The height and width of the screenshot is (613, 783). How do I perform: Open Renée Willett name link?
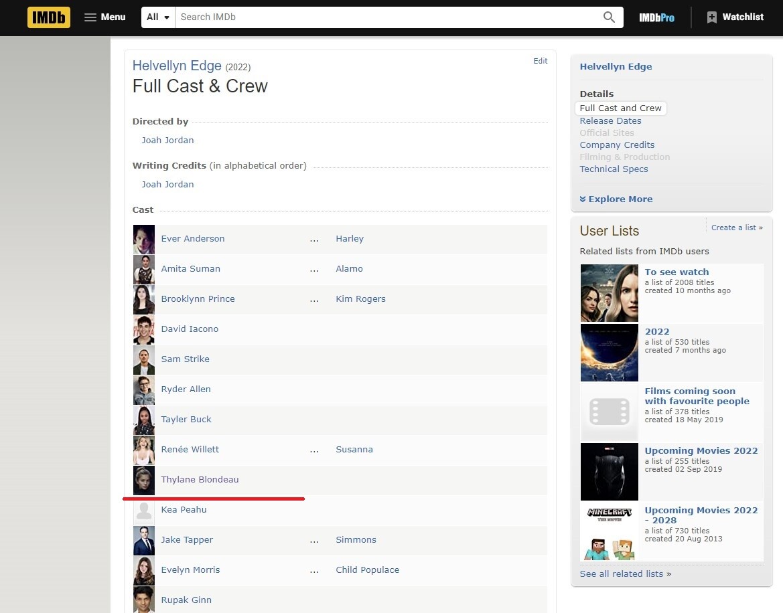click(x=190, y=449)
